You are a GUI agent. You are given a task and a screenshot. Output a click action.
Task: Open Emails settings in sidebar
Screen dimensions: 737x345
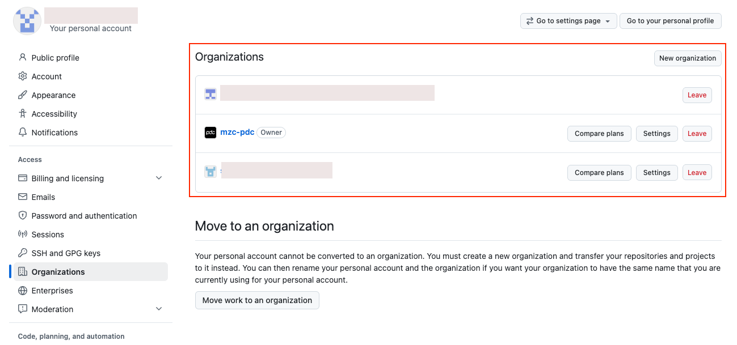pyautogui.click(x=43, y=197)
